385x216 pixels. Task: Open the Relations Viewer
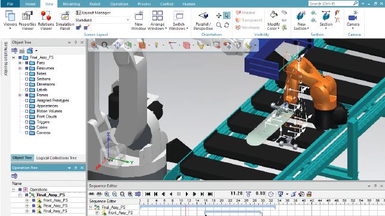click(46, 21)
